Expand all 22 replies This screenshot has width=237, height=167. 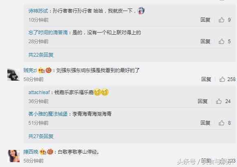(41, 55)
